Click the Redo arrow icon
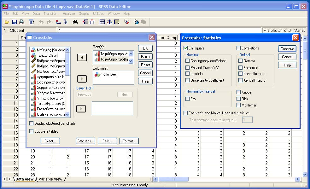 tap(49, 22)
